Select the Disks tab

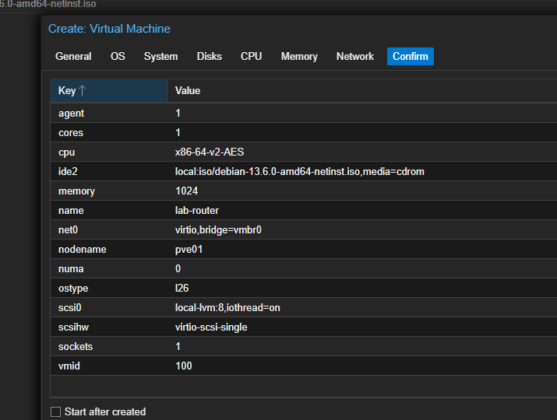click(210, 57)
